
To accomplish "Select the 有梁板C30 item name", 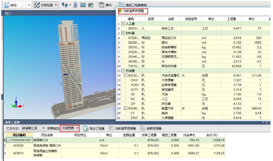I will point(47,140).
